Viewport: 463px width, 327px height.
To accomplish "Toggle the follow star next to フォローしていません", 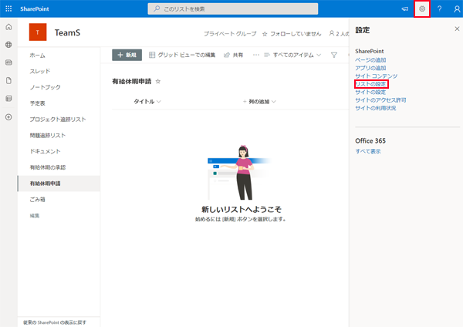I will (265, 34).
